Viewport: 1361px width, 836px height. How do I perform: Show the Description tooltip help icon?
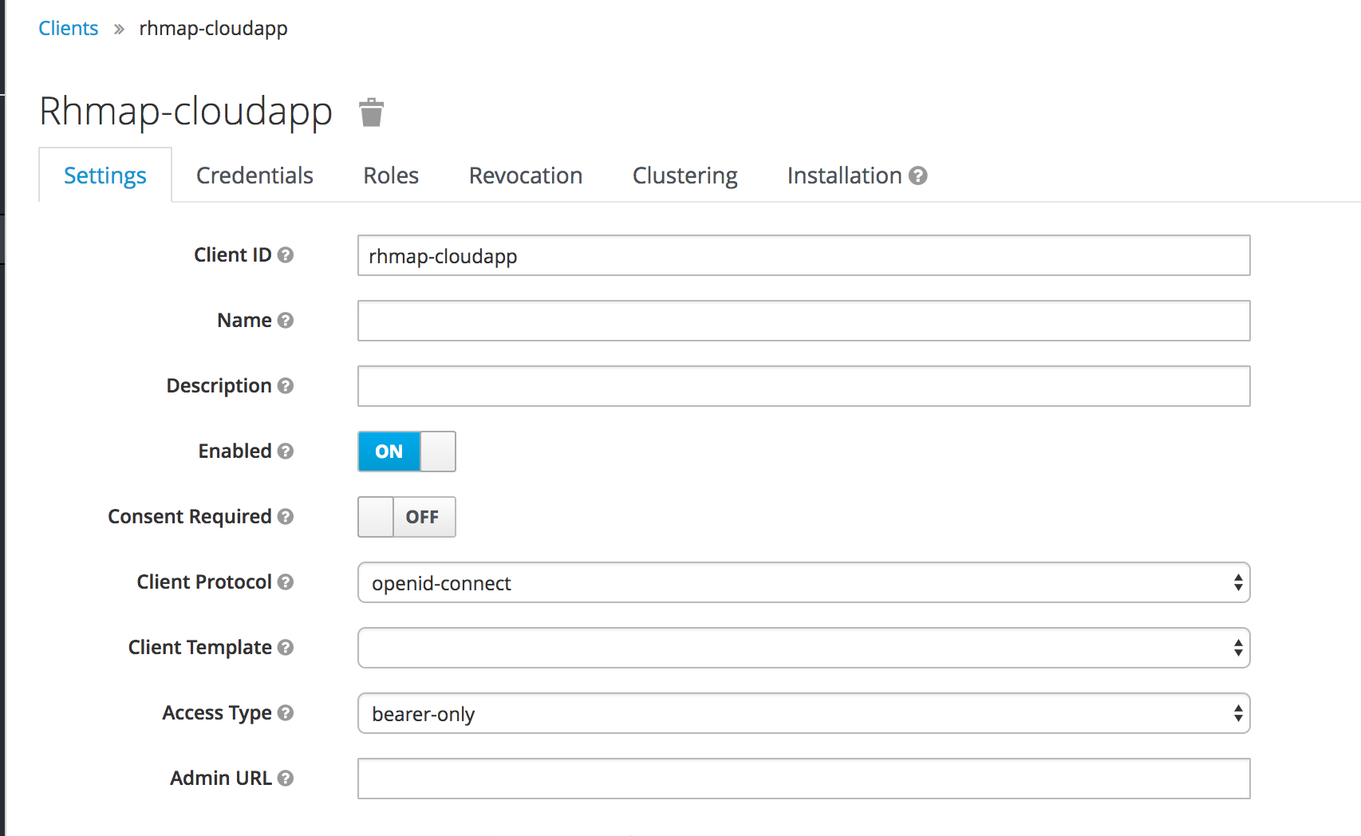click(286, 385)
